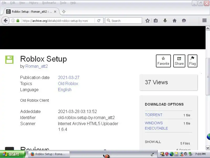Click the vertical scrollbar thumb

208,77
